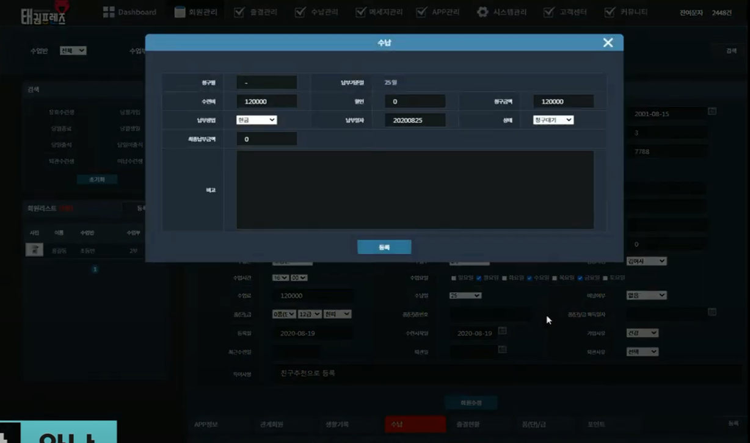The width and height of the screenshot is (750, 443).
Task: Switch to the 출결현황 tab
Action: click(468, 424)
